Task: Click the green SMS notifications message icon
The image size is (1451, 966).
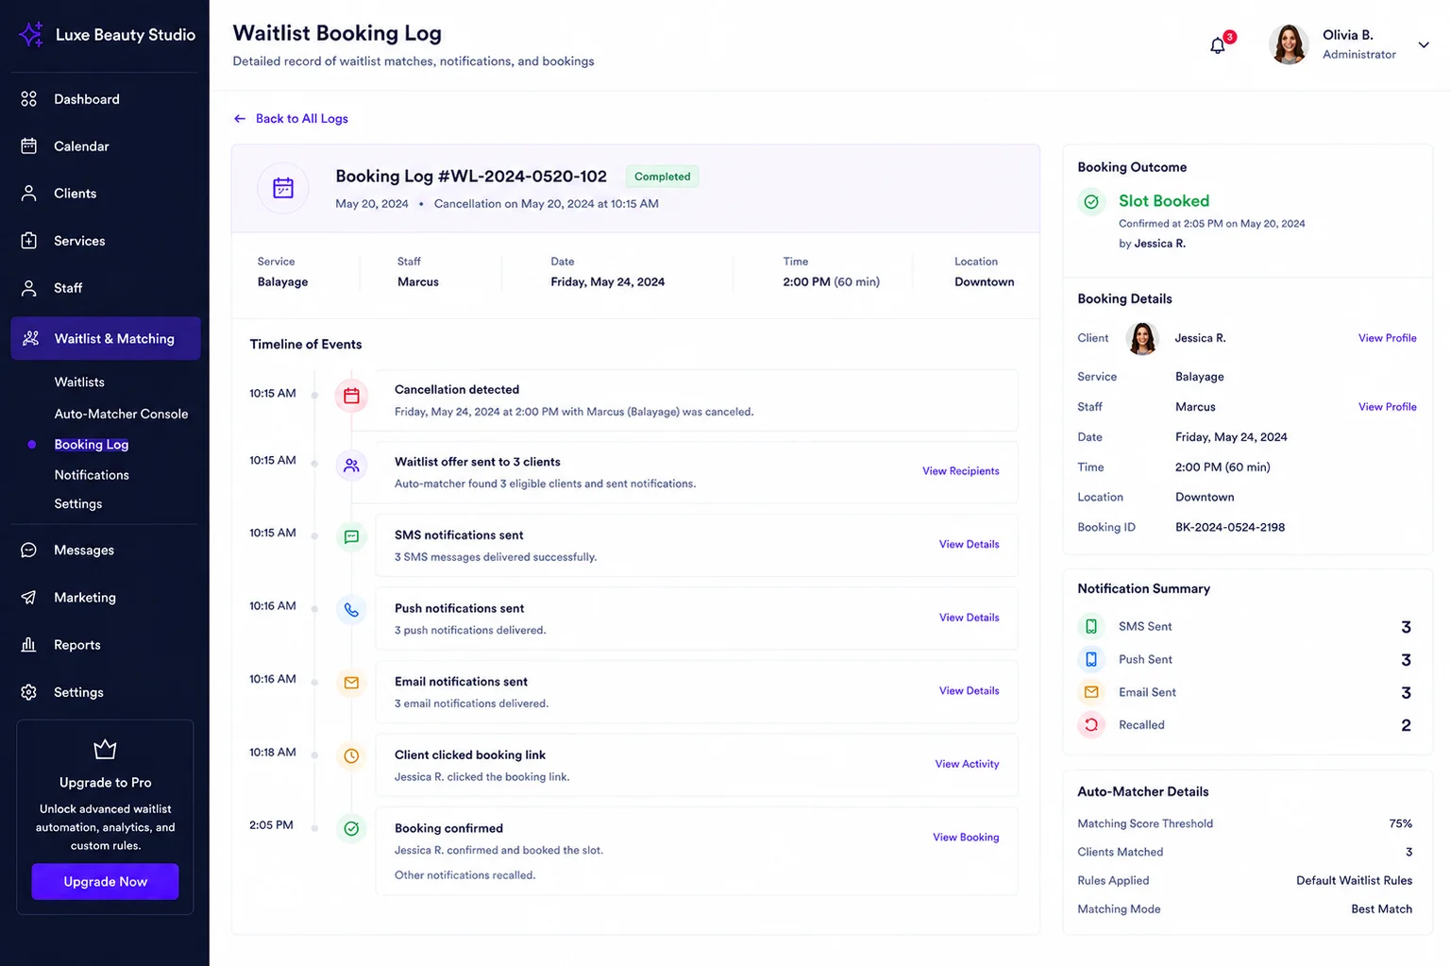Action: pyautogui.click(x=351, y=537)
